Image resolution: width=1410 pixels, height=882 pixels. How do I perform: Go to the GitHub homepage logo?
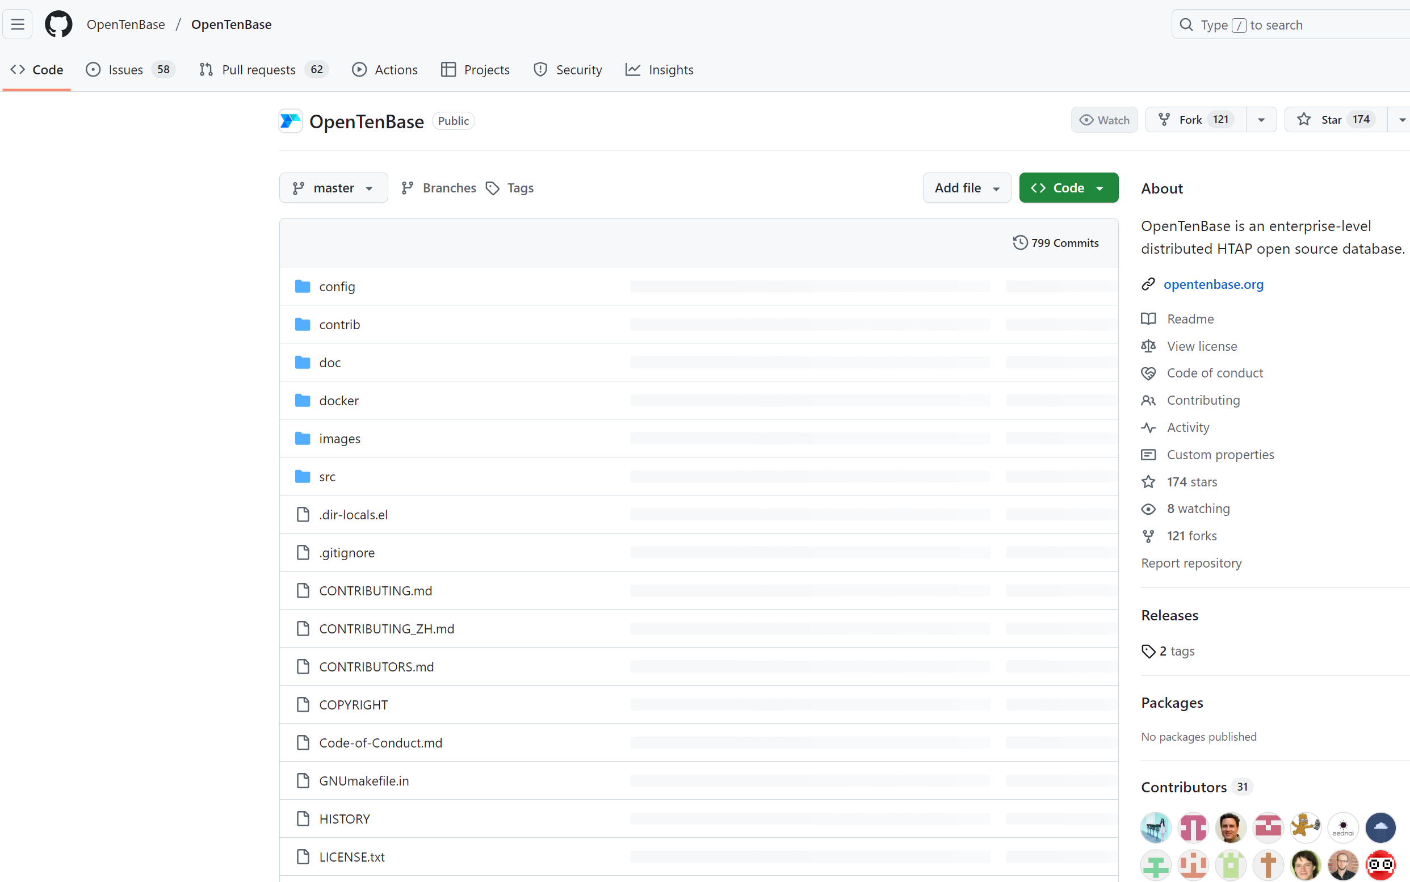pyautogui.click(x=59, y=24)
